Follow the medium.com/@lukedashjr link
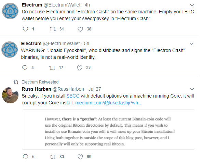215x167 pixels. pyautogui.click(x=109, y=103)
